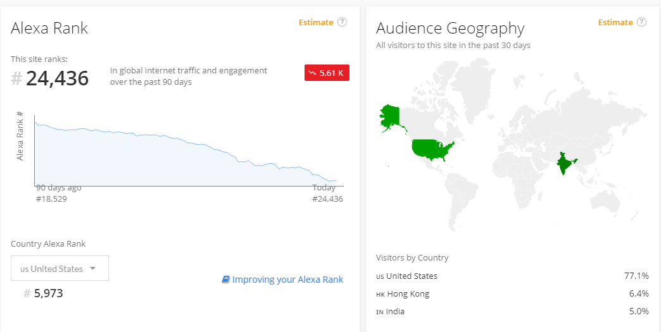Select the country rank value 5,973
661x332 pixels.
pos(49,293)
